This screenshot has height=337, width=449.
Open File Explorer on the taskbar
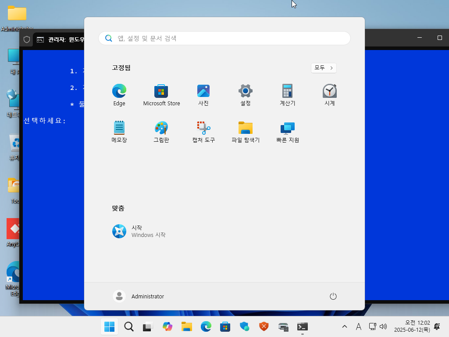pyautogui.click(x=186, y=326)
